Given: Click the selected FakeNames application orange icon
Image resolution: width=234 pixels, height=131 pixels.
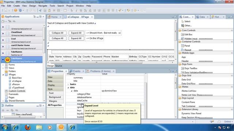Looking at the screenshot, I should click(7, 60).
